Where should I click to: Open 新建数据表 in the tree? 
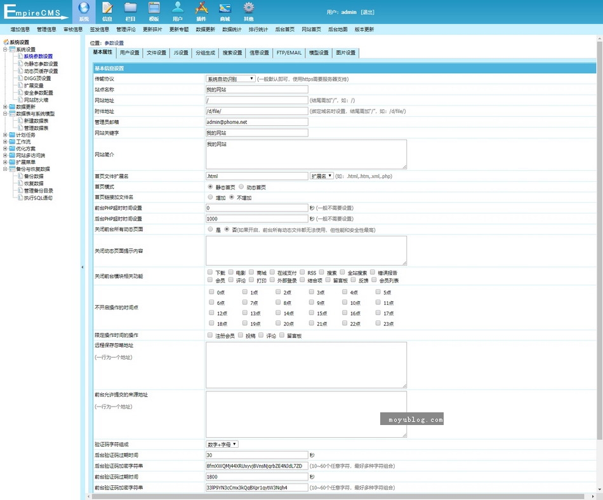(x=36, y=121)
